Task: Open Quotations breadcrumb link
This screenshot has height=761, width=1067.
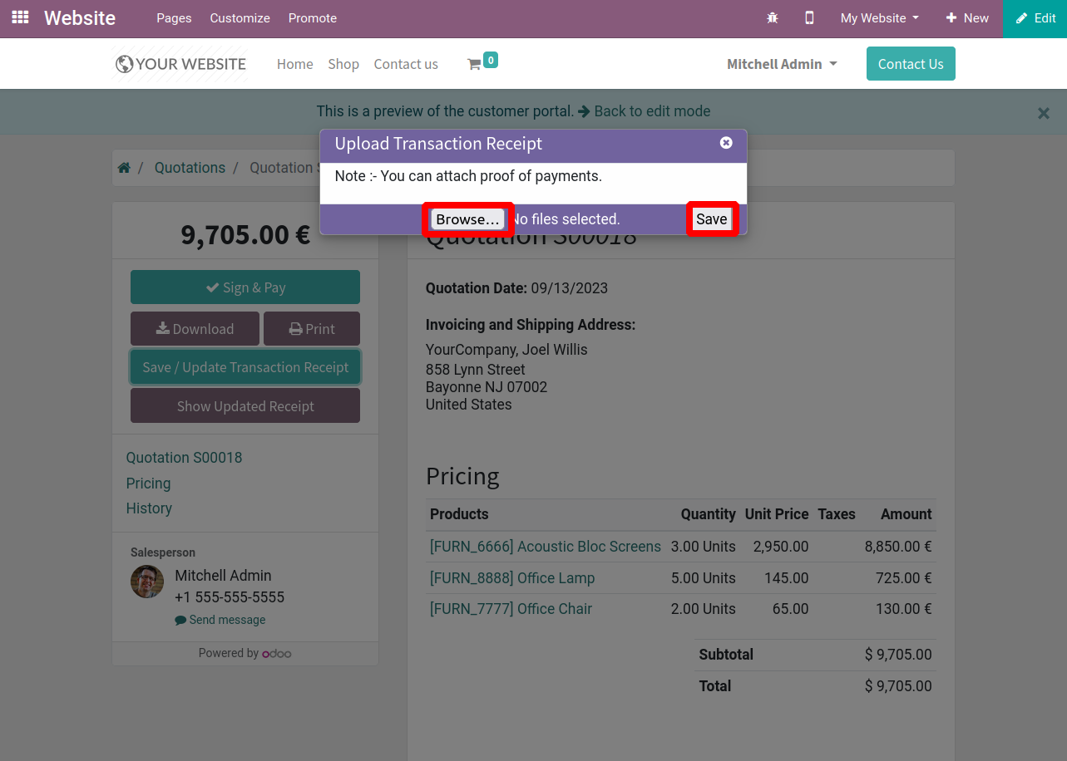Action: click(190, 168)
